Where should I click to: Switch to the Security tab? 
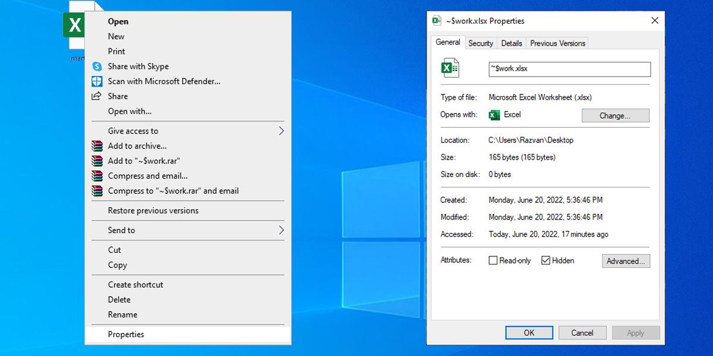[480, 43]
